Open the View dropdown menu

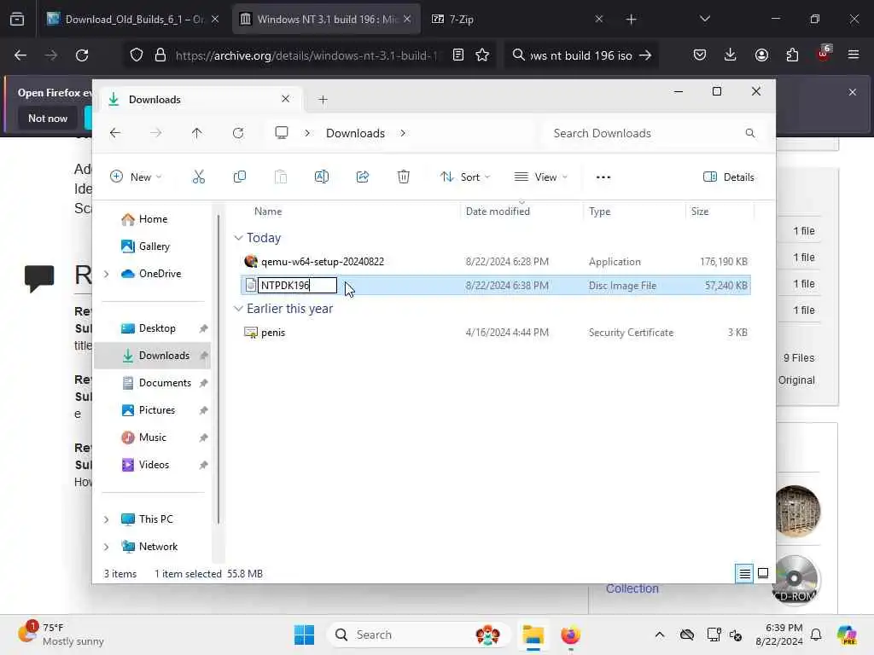coord(540,177)
